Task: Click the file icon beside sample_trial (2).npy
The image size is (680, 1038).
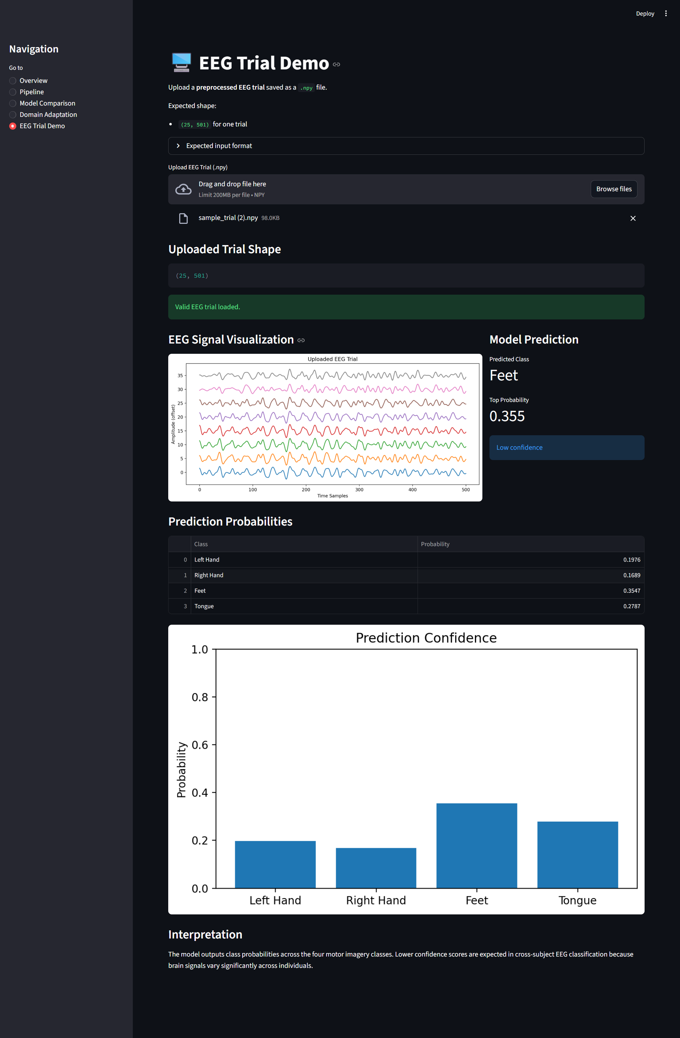Action: [183, 218]
